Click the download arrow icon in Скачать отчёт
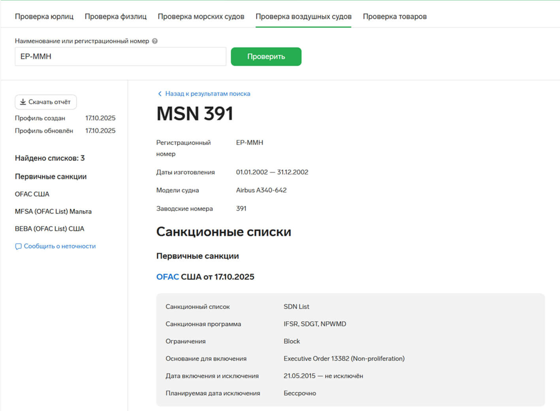Screen dimensions: 560x411 click(23, 102)
